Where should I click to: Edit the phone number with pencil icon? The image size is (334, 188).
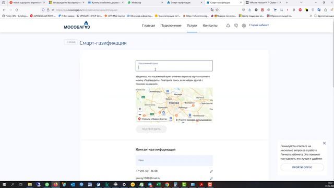point(211,171)
